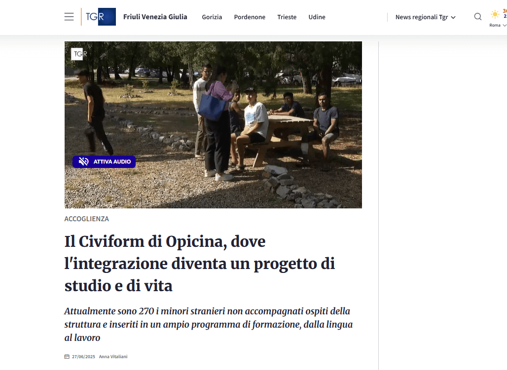
Task: Expand the News regionali Tgr dropdown
Action: (x=426, y=17)
